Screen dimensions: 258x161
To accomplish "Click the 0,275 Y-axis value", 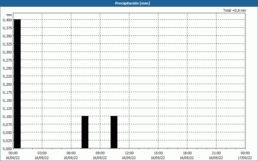I will [x=7, y=60].
